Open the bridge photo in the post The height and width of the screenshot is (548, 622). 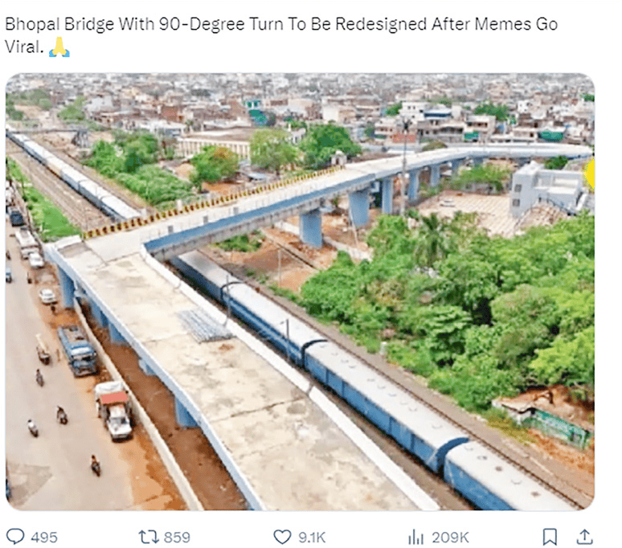coord(300,292)
